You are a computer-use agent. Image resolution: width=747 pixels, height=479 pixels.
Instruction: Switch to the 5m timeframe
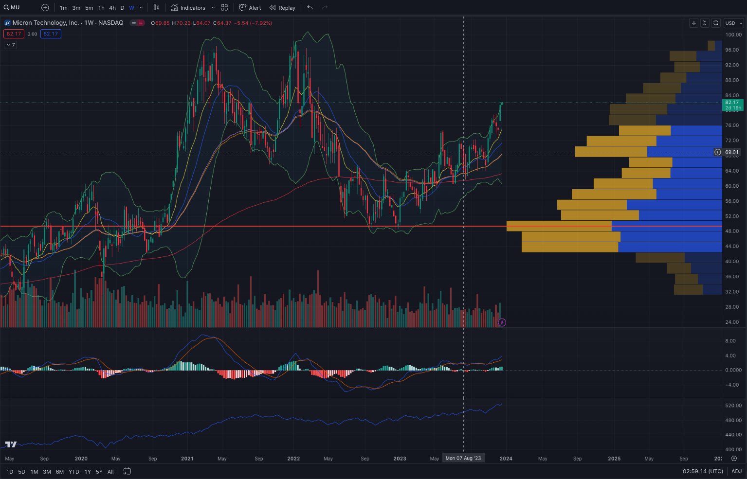pyautogui.click(x=89, y=8)
